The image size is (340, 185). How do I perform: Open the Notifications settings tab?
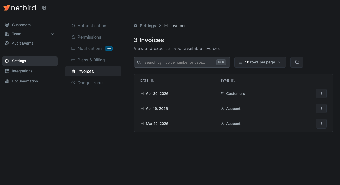click(93, 48)
